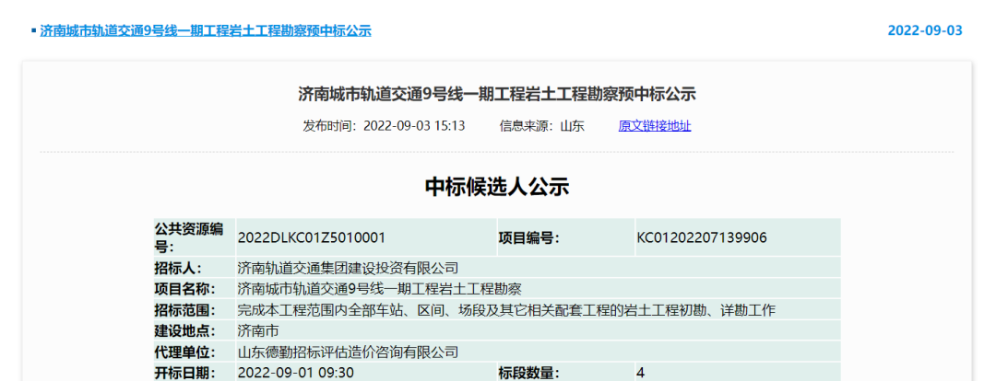Click the 公共资源编号 label cell
The height and width of the screenshot is (381, 996).
click(x=195, y=237)
